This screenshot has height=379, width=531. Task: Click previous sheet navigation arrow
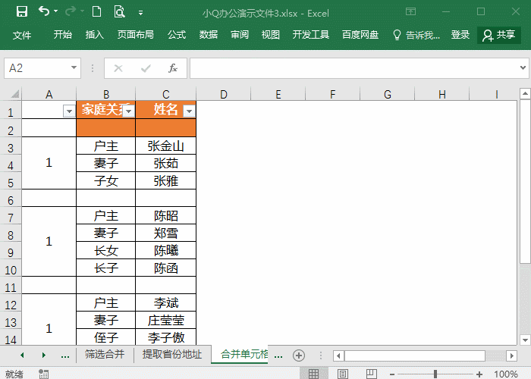point(22,355)
